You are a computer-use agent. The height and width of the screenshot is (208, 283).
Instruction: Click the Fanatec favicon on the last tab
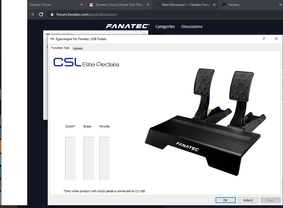pos(224,5)
